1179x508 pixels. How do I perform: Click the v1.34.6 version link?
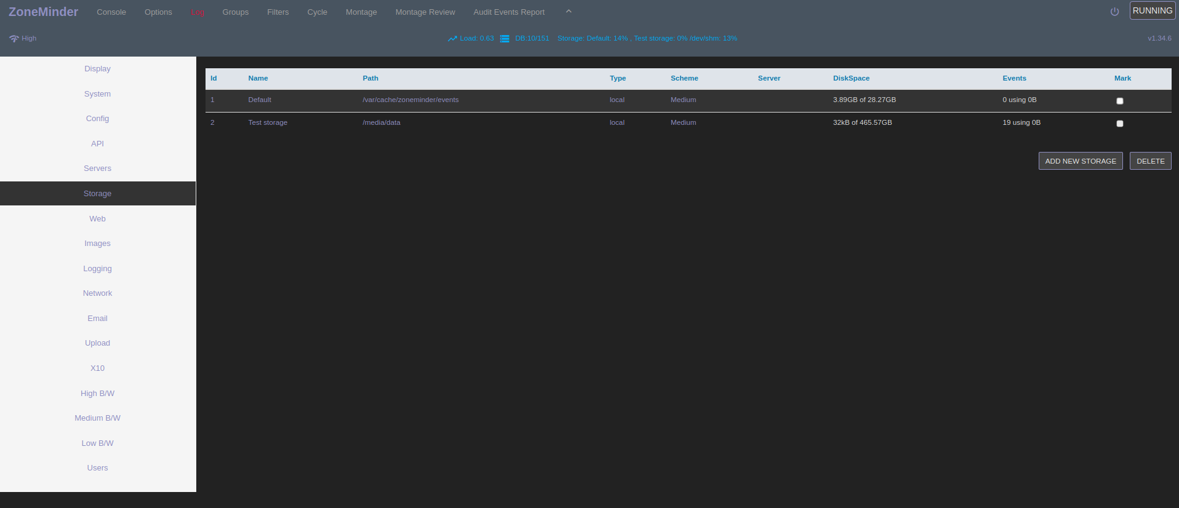click(1159, 38)
